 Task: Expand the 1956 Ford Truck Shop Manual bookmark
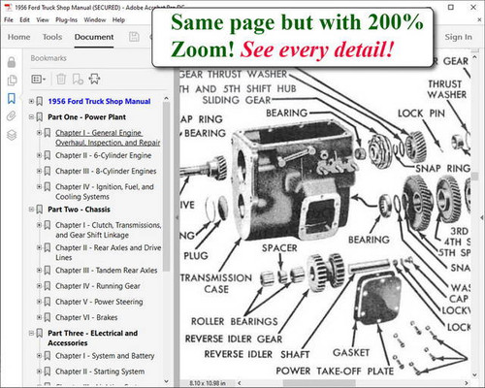tap(31, 101)
